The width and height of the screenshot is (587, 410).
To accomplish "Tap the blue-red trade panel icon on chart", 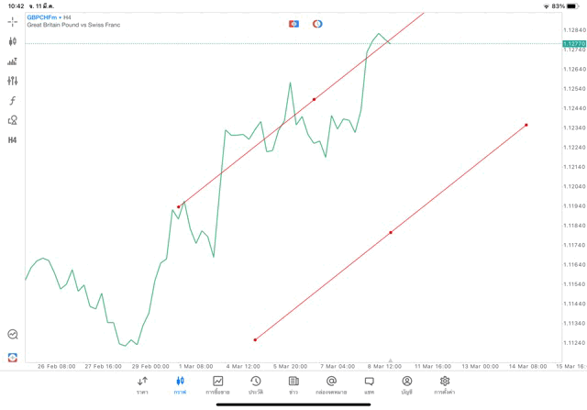I will click(293, 24).
